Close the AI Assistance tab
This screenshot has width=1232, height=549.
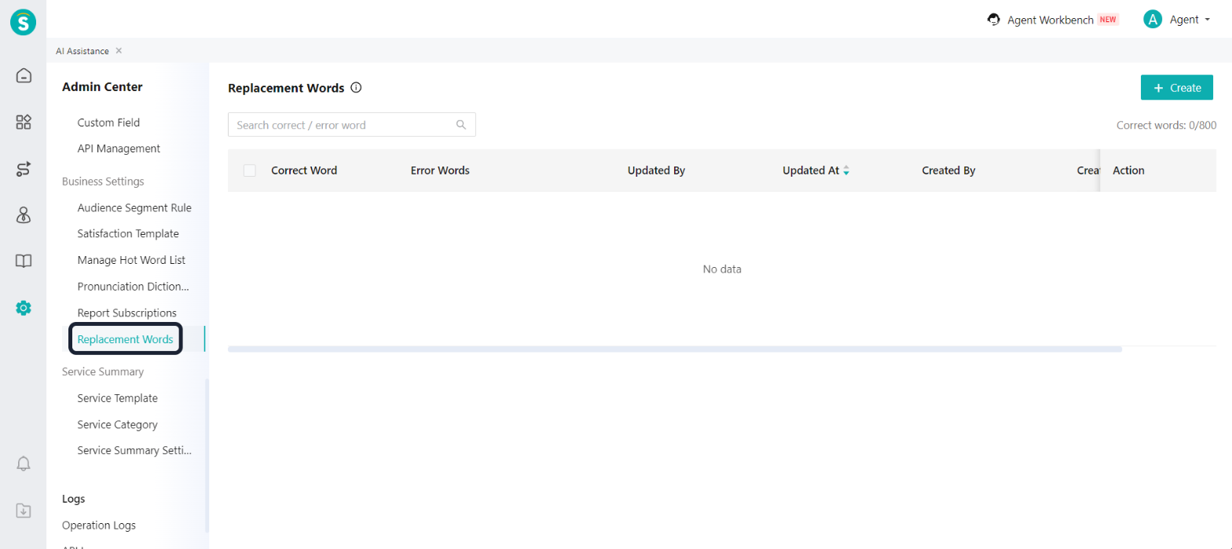(x=119, y=51)
